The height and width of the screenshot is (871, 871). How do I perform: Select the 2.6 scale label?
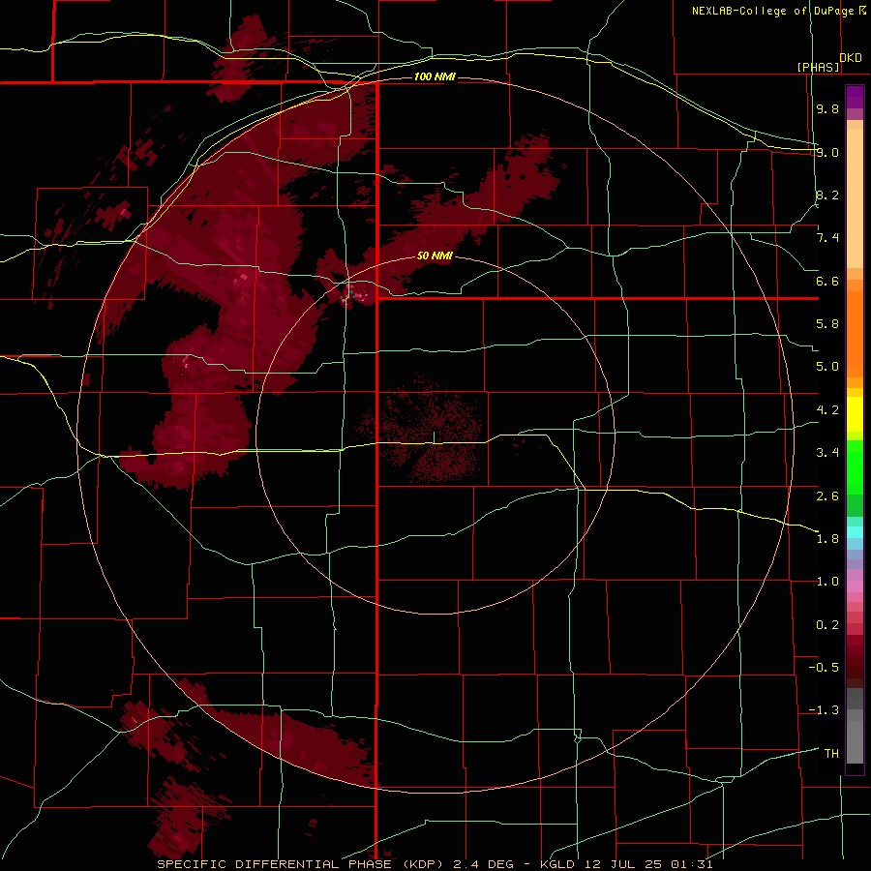click(827, 496)
